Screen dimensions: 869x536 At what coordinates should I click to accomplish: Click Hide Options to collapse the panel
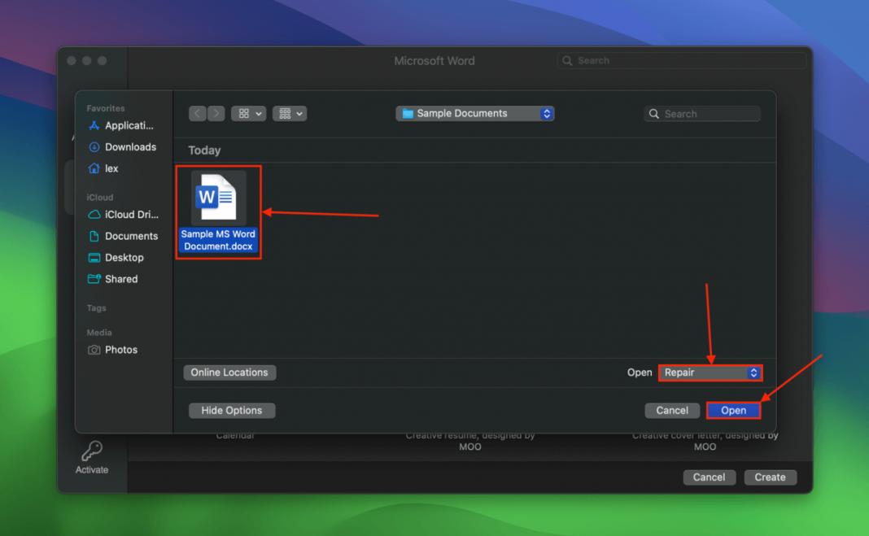pyautogui.click(x=231, y=410)
